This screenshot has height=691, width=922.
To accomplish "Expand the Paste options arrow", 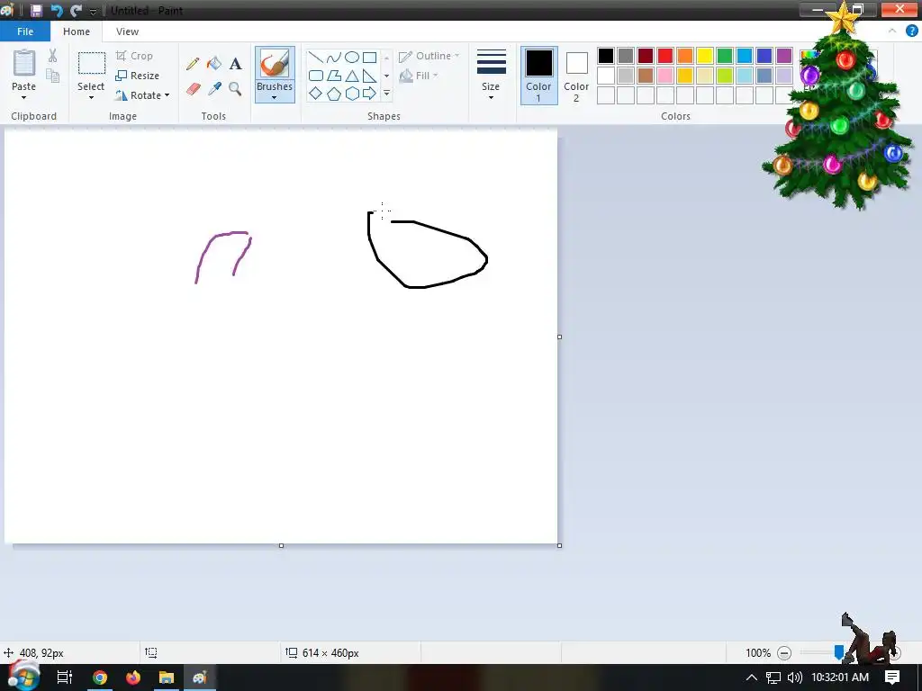I will click(24, 97).
